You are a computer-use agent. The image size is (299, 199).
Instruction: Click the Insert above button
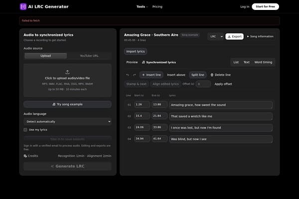[x=176, y=75]
